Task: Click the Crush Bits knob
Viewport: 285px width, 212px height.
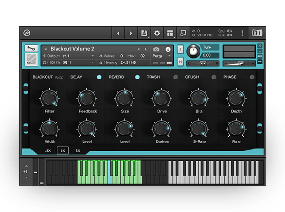Action: click(199, 98)
